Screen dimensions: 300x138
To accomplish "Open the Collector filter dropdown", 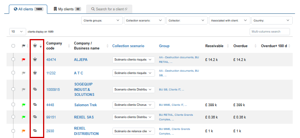I will coord(187,20).
